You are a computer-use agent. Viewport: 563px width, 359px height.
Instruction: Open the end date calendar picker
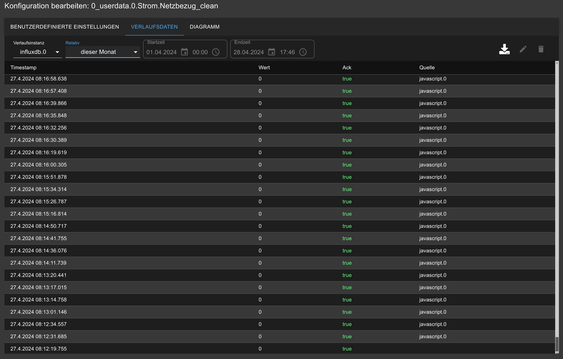tap(272, 52)
